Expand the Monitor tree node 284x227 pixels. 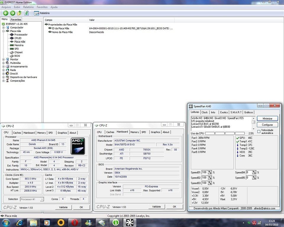(4, 59)
